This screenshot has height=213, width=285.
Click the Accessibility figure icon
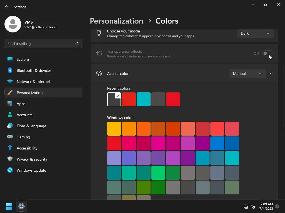pos(10,148)
